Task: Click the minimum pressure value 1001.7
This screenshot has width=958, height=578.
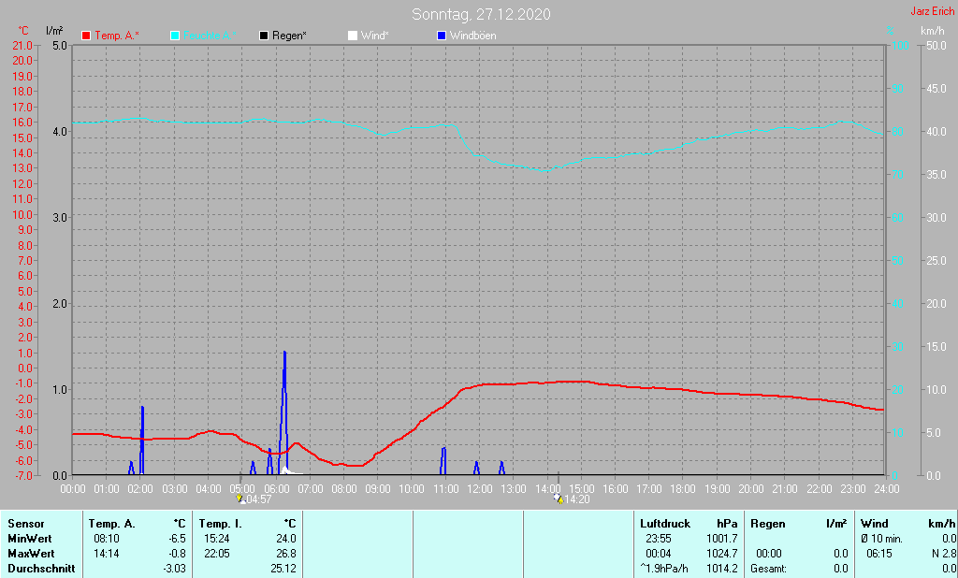Action: pos(722,539)
